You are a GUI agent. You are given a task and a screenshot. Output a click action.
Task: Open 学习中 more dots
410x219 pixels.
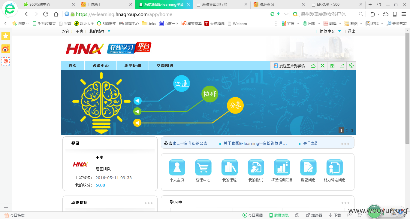345,203
